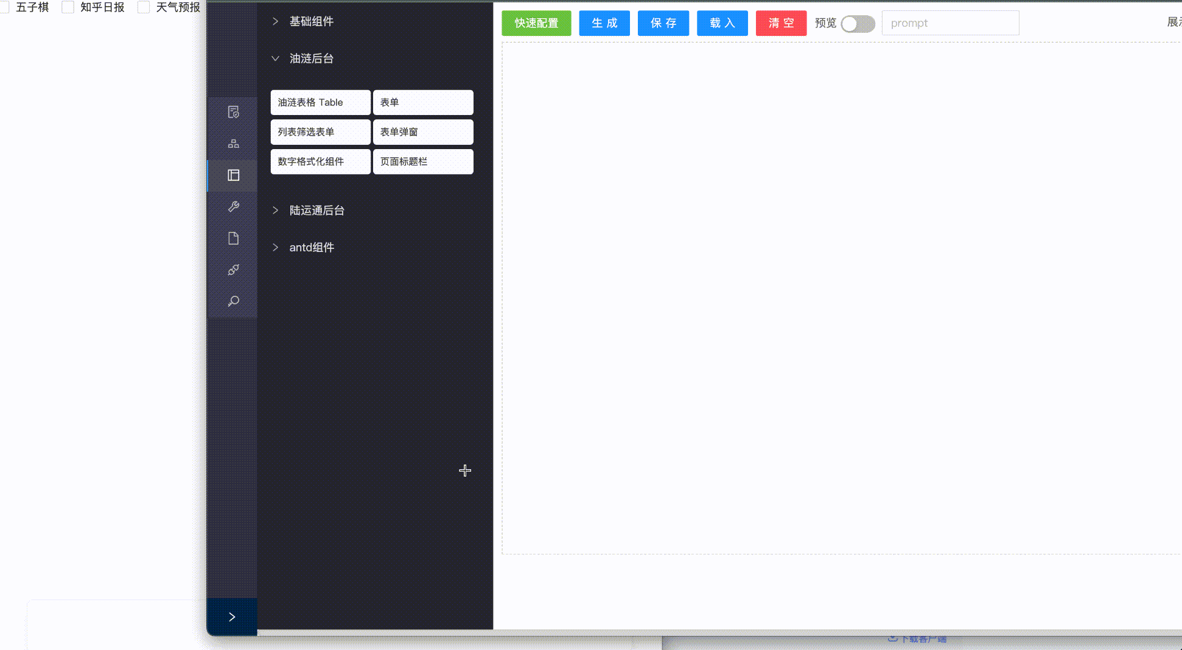Click the collapse arrow at sidebar bottom
The image size is (1182, 650).
pyautogui.click(x=232, y=617)
